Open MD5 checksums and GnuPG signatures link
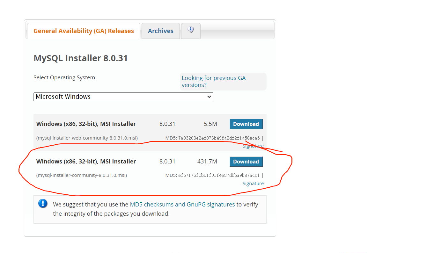The height and width of the screenshot is (253, 441). tap(182, 204)
